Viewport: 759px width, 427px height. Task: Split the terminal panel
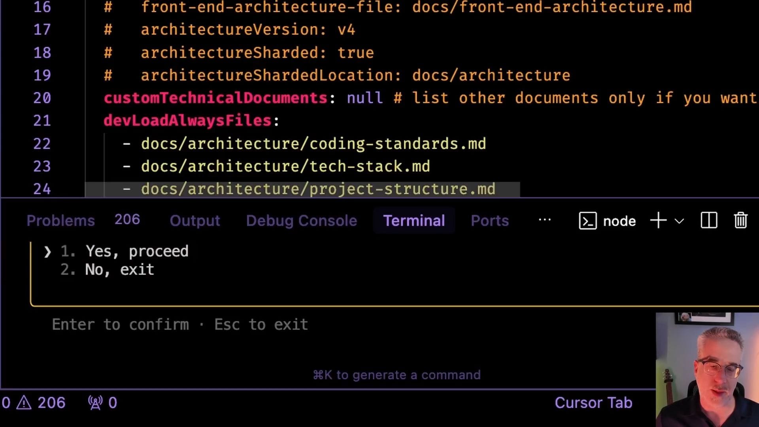click(709, 221)
